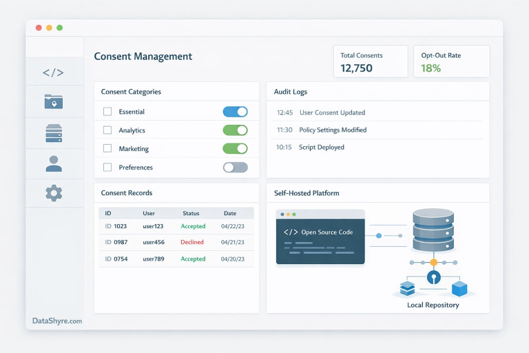Click the Local Repository label
The height and width of the screenshot is (353, 529).
point(433,305)
